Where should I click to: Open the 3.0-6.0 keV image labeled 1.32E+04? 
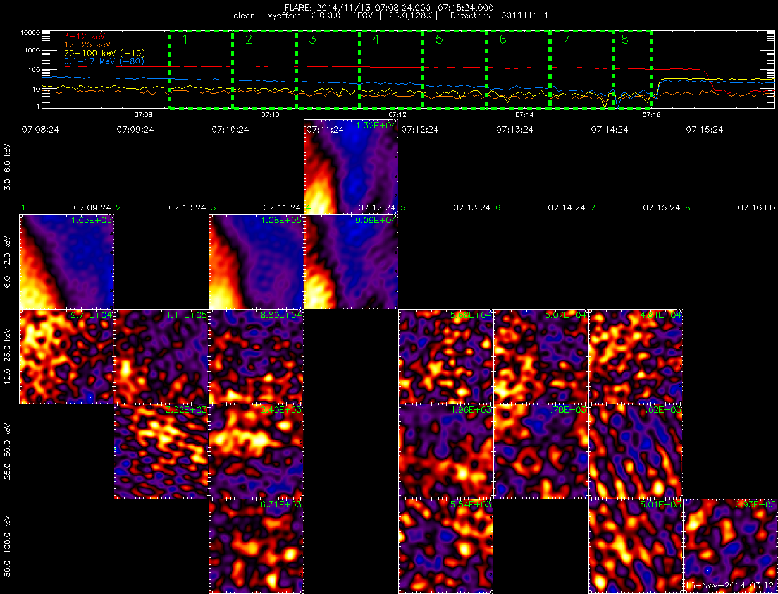pyautogui.click(x=351, y=167)
